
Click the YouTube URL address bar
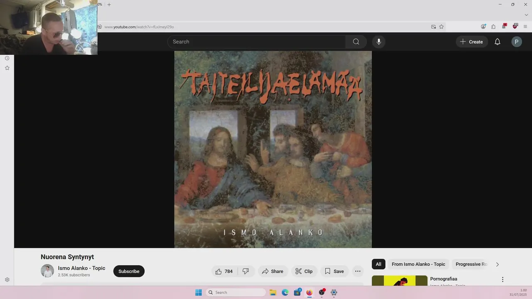pyautogui.click(x=266, y=27)
